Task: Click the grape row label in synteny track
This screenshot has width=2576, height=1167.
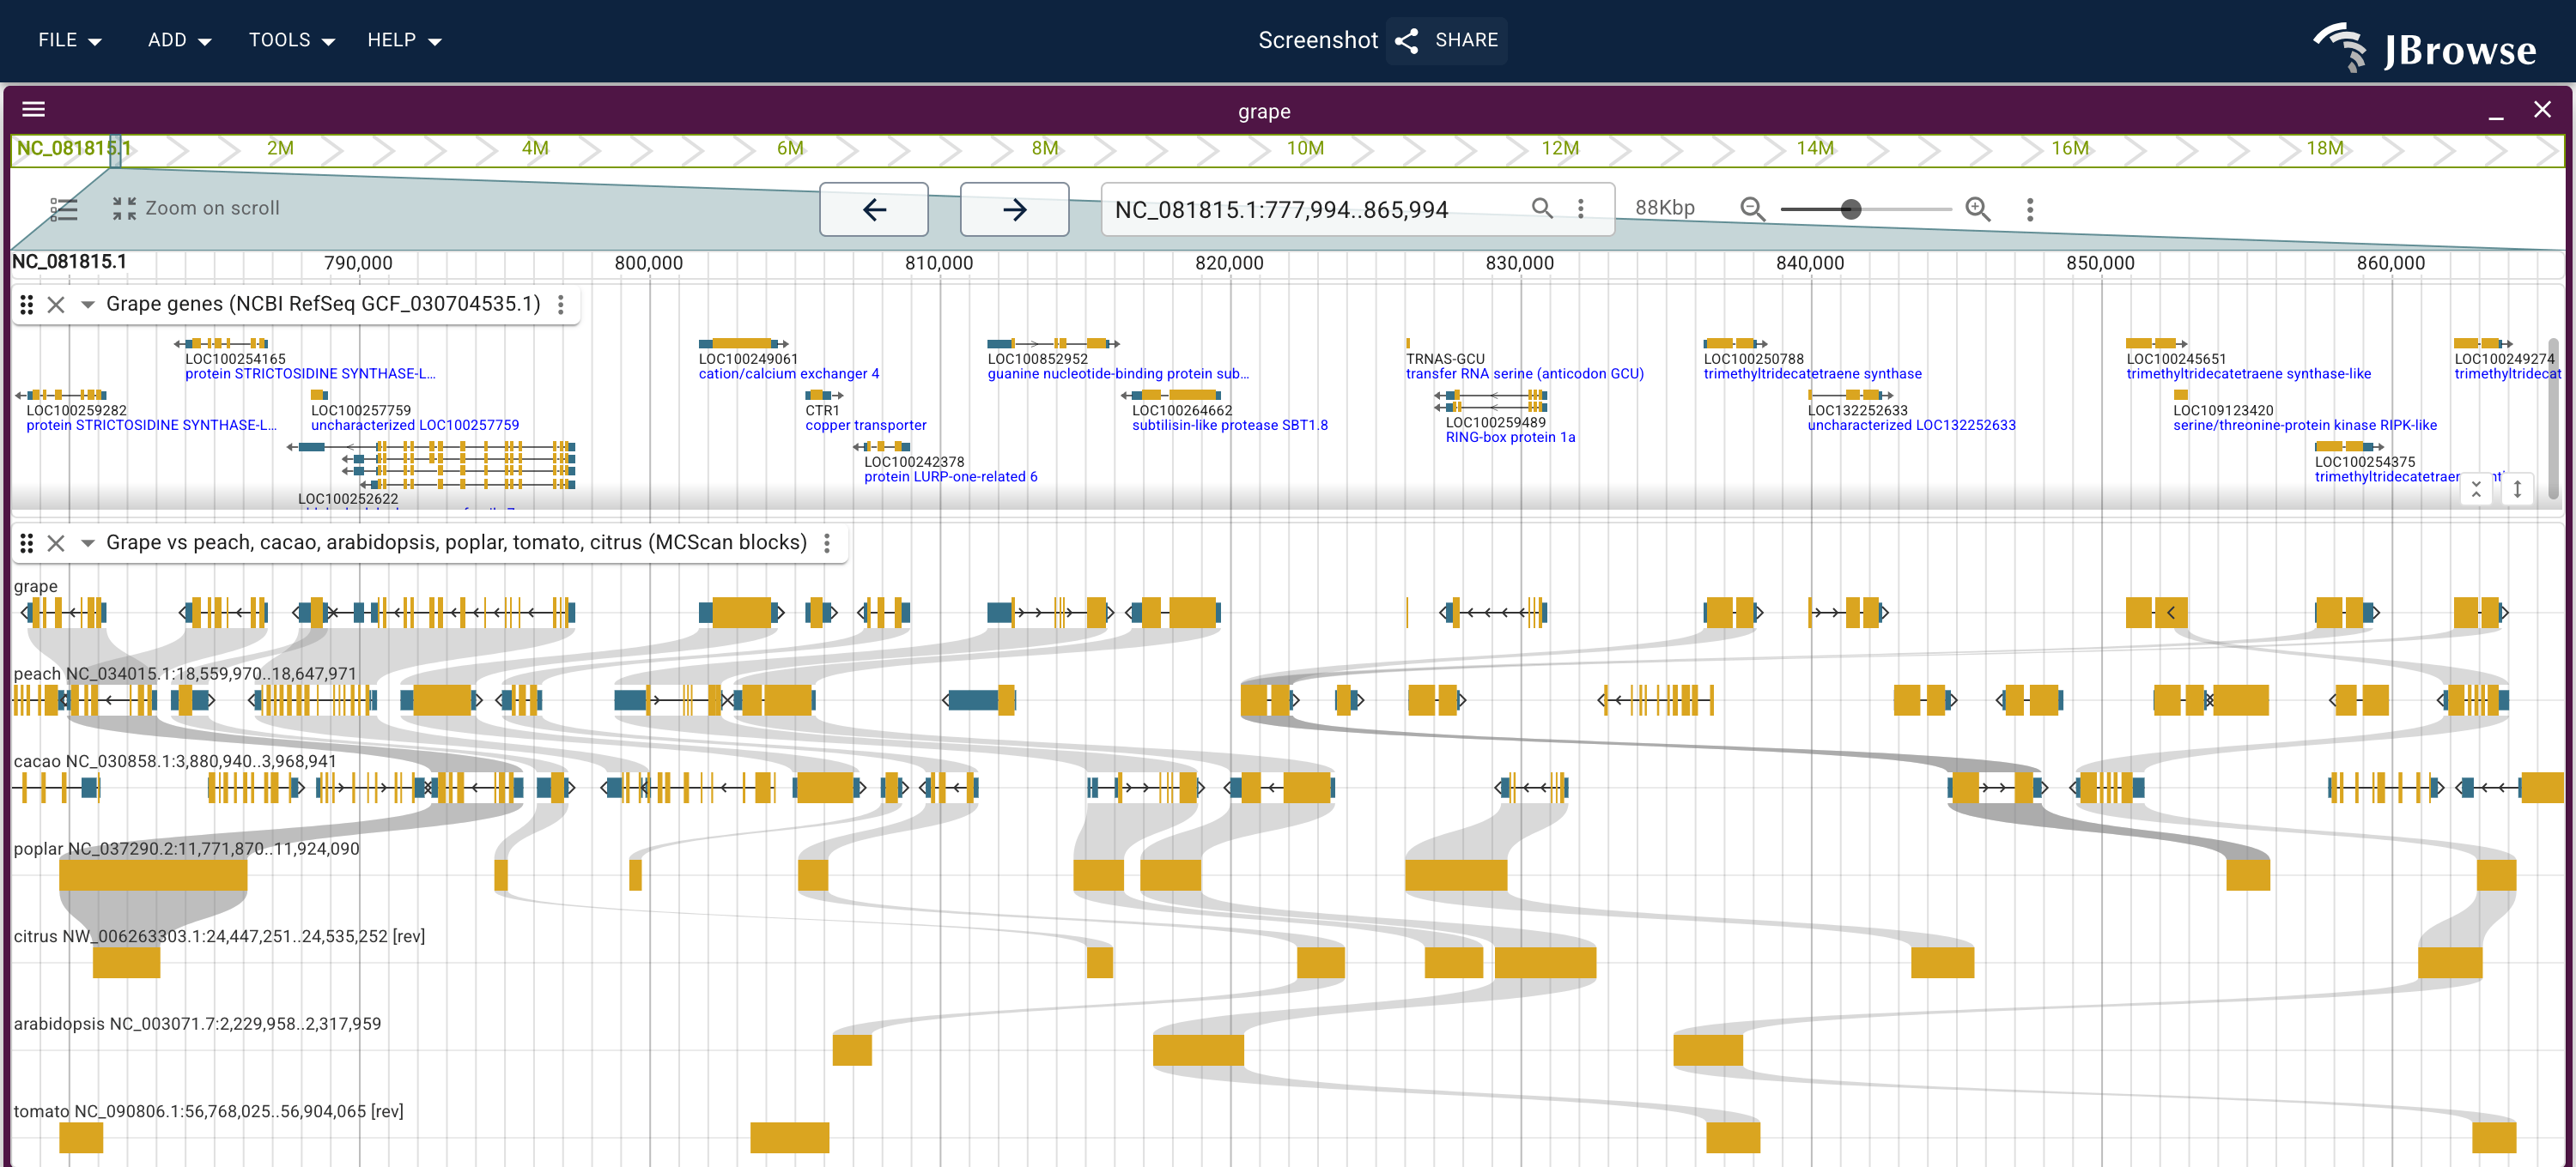Action: coord(36,586)
